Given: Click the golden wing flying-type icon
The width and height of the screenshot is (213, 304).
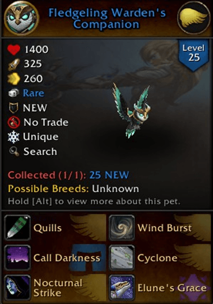Looking at the screenshot, I should pyautogui.click(x=194, y=18).
